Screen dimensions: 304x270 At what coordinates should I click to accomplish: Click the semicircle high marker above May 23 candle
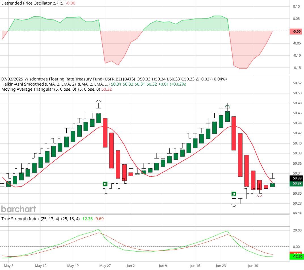pos(99,101)
